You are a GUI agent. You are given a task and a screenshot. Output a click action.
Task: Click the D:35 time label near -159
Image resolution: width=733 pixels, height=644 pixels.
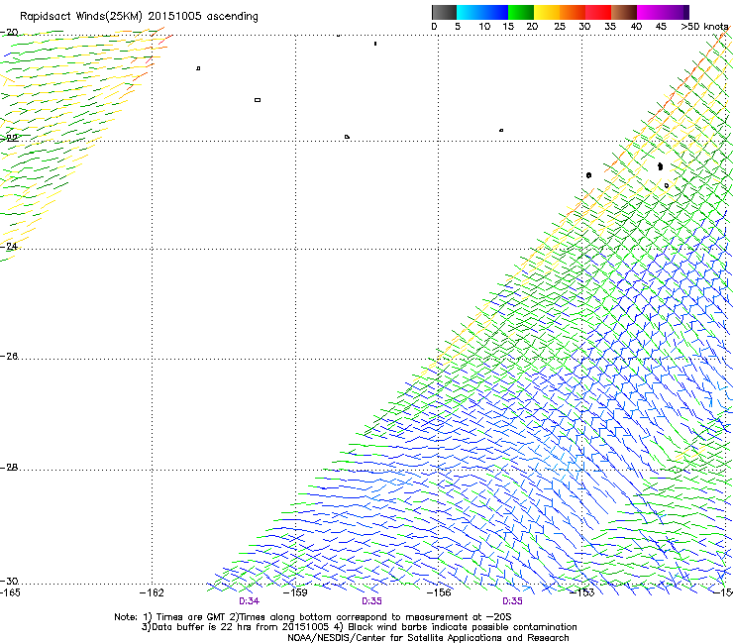372,601
